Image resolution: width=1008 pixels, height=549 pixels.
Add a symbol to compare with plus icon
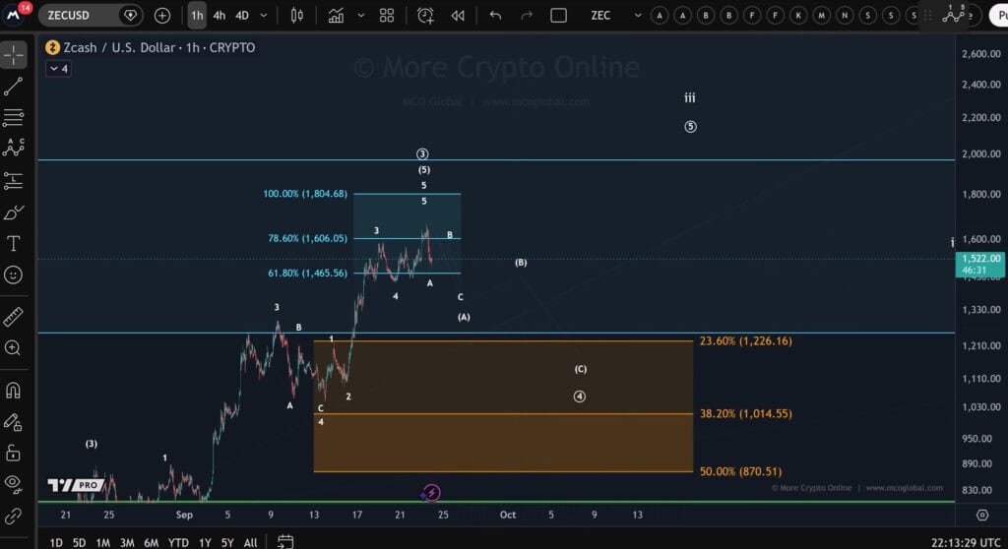pyautogui.click(x=162, y=16)
